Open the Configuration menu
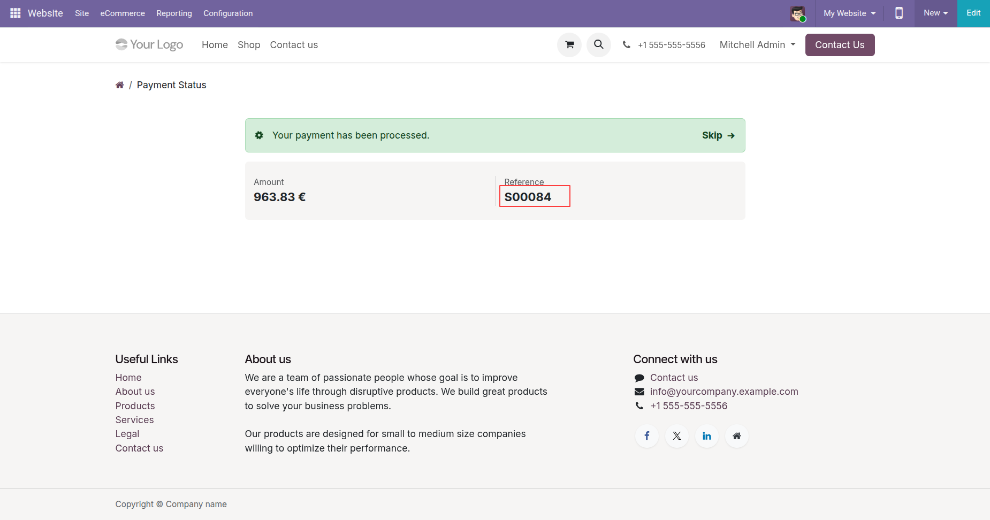Screen dimensions: 990x520 click(x=228, y=13)
